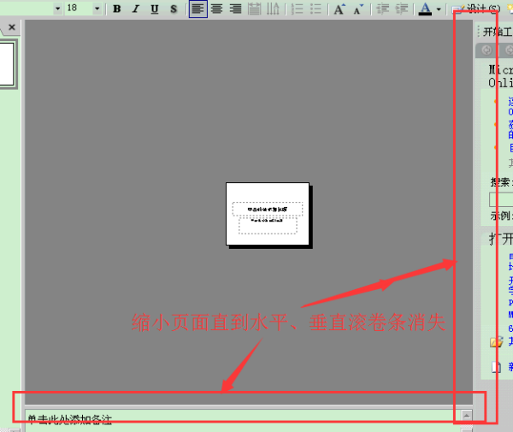Viewport: 513px width, 432px height.
Task: Decrease font size with small A
Action: point(358,9)
